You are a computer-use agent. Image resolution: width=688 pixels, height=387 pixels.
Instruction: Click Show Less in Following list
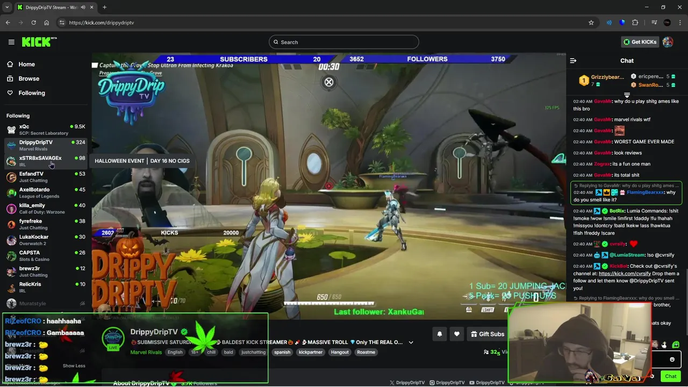point(74,365)
